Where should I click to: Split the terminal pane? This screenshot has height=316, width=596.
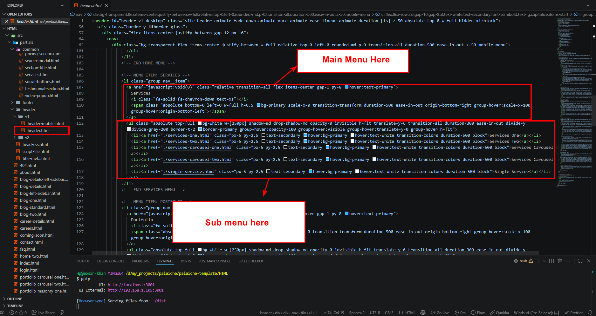[x=551, y=261]
